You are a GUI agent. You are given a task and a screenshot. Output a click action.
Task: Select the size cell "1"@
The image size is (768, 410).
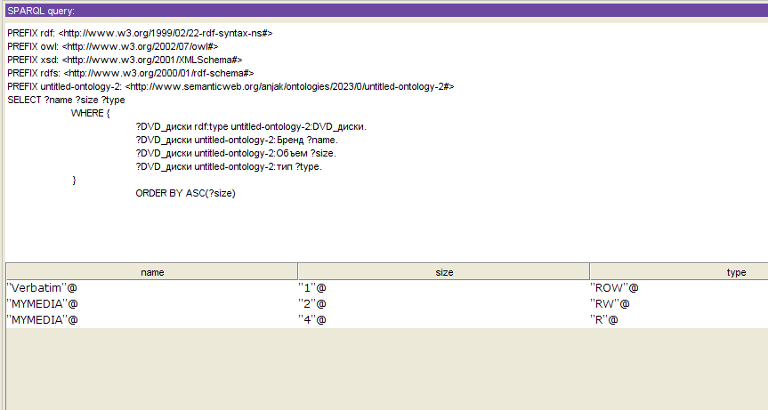(x=444, y=287)
